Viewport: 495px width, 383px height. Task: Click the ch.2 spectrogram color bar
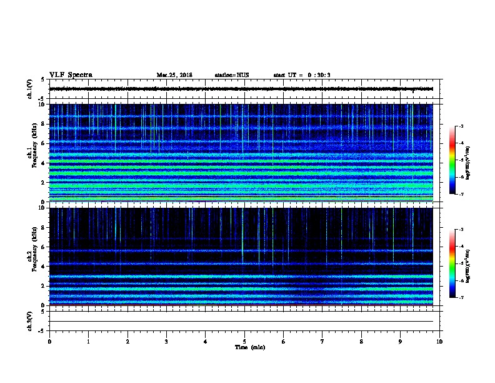click(x=452, y=263)
